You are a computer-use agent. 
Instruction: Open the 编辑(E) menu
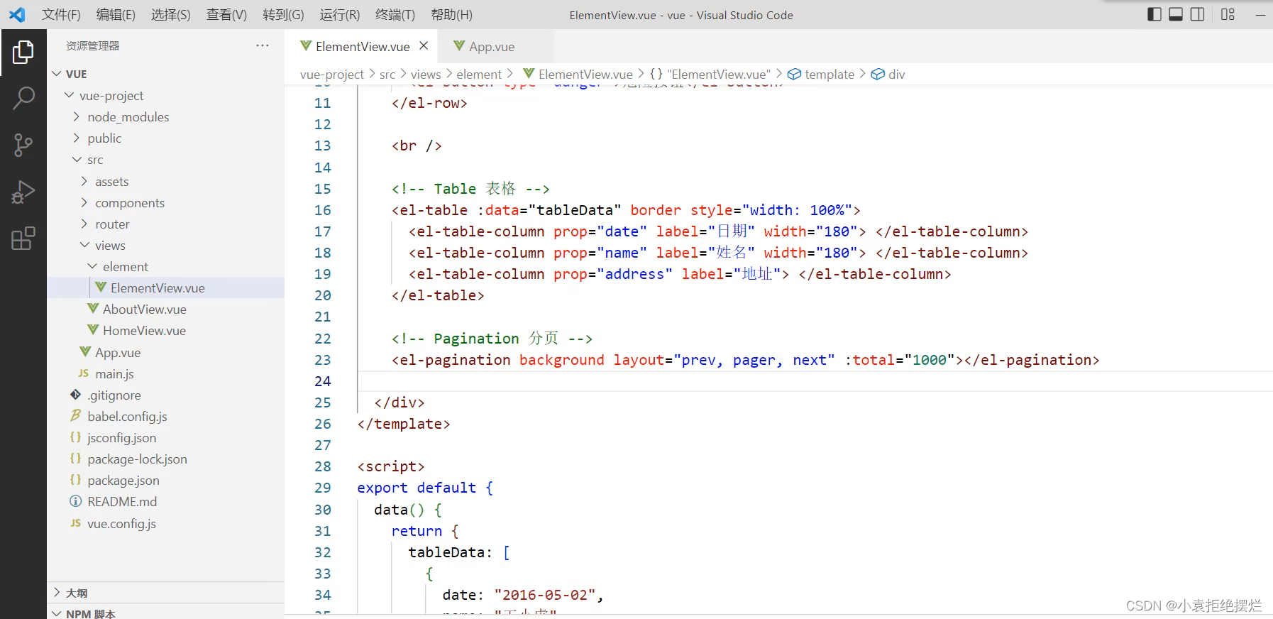[x=116, y=15]
